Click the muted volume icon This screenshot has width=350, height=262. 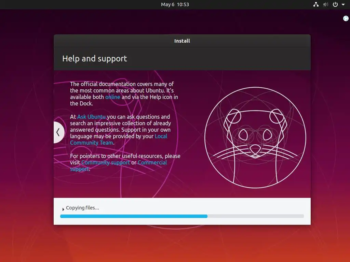(x=326, y=4)
